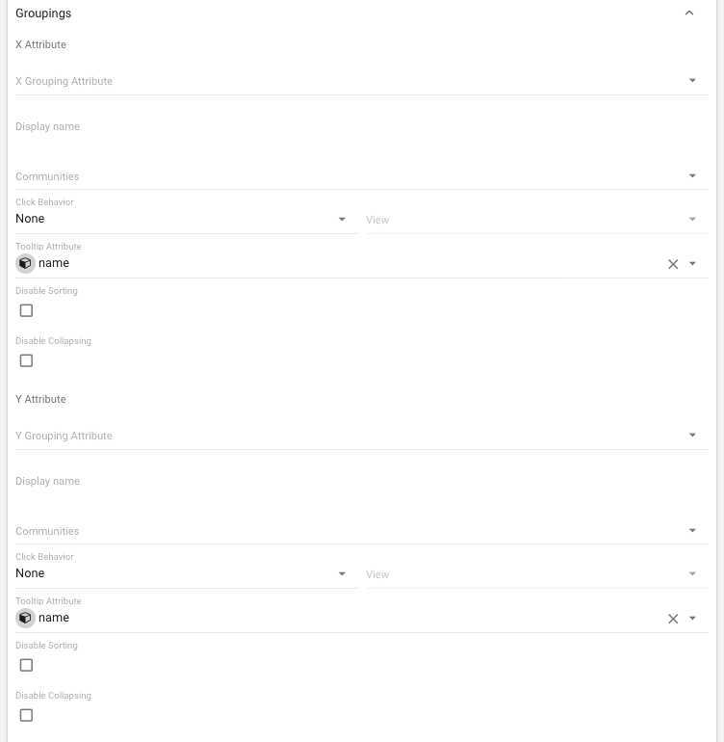Click the cube icon in X Tooltip Attribute
This screenshot has height=742, width=724.
(26, 263)
